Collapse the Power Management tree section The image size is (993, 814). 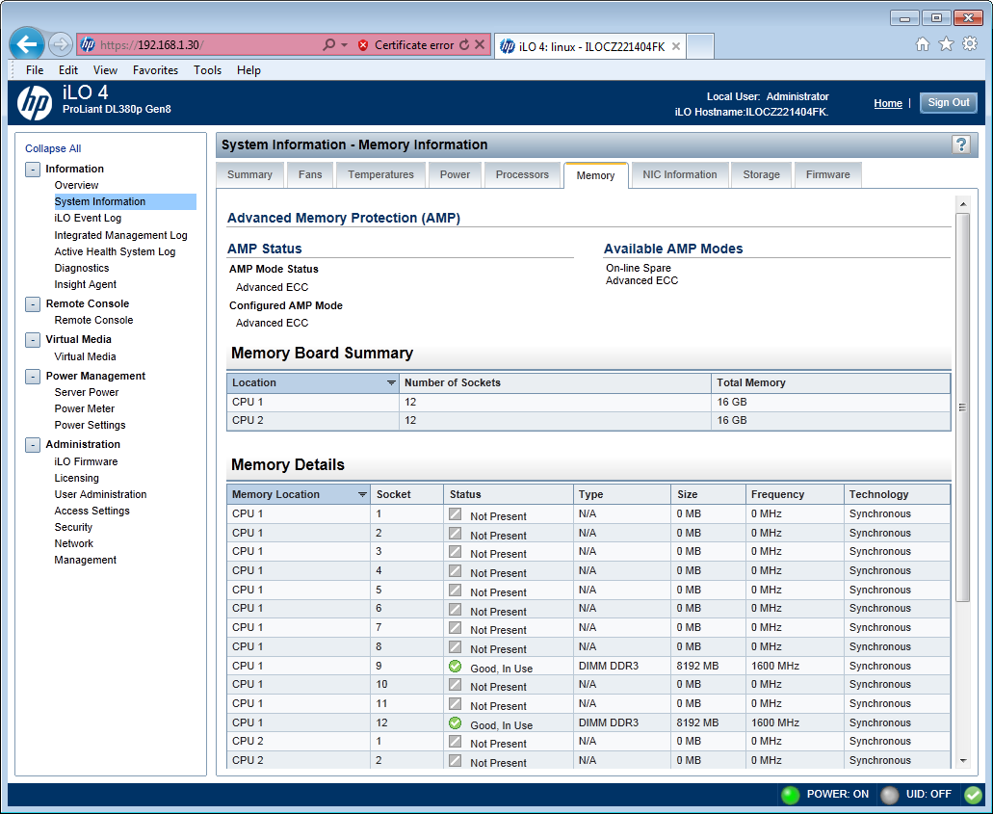click(33, 377)
